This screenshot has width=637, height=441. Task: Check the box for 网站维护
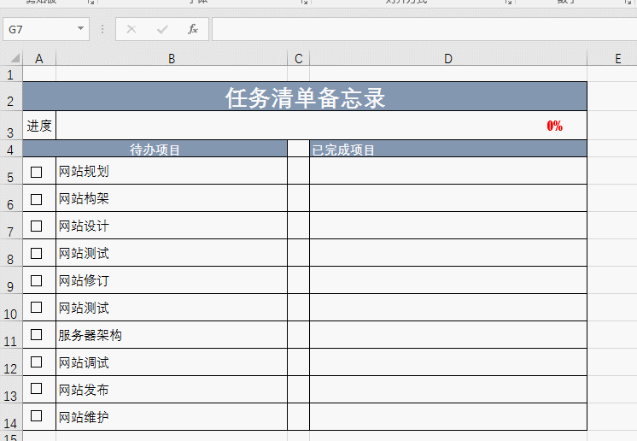point(36,416)
